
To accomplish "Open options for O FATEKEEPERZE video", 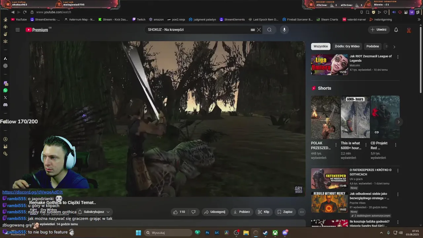I will pos(398,171).
